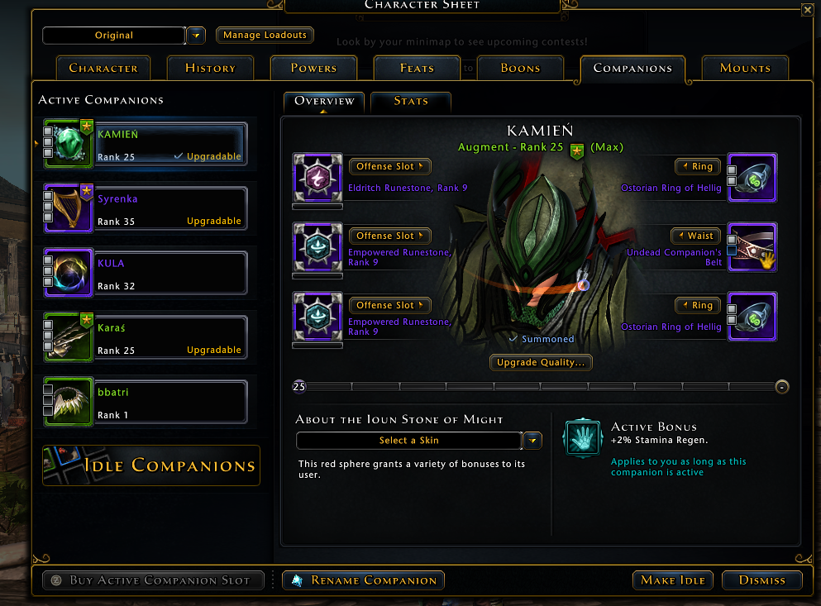Select the KULA orb companion icon
The image size is (821, 606).
68,272
